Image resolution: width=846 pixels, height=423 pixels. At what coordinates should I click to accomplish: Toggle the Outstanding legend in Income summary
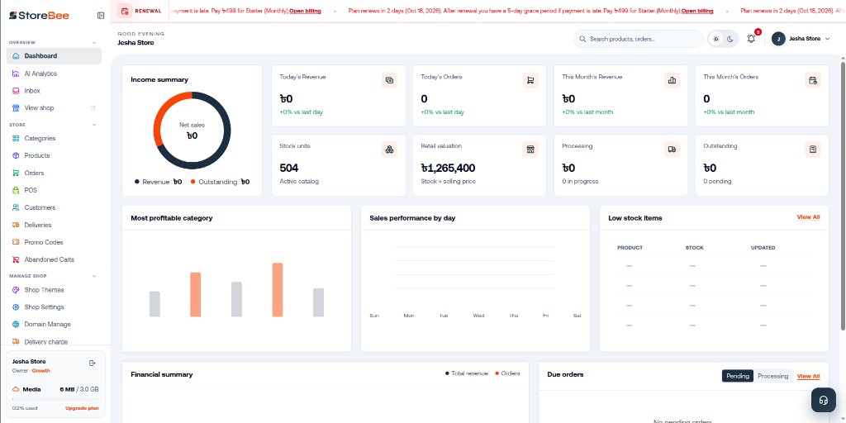click(220, 182)
